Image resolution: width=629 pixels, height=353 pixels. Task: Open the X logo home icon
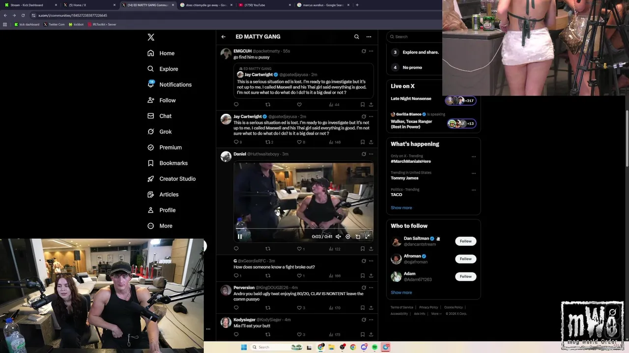151,37
